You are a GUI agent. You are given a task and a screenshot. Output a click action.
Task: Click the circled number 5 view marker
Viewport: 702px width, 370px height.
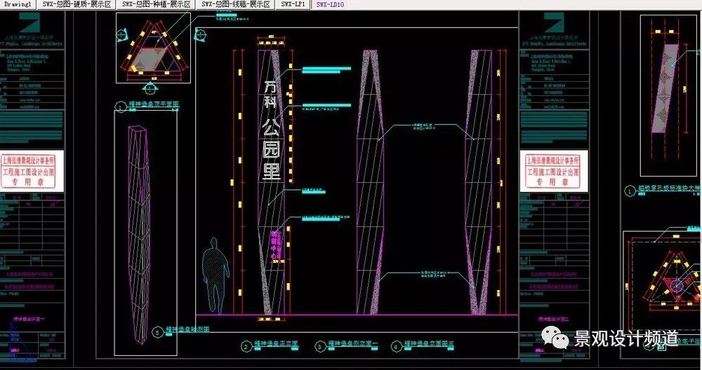(x=158, y=331)
